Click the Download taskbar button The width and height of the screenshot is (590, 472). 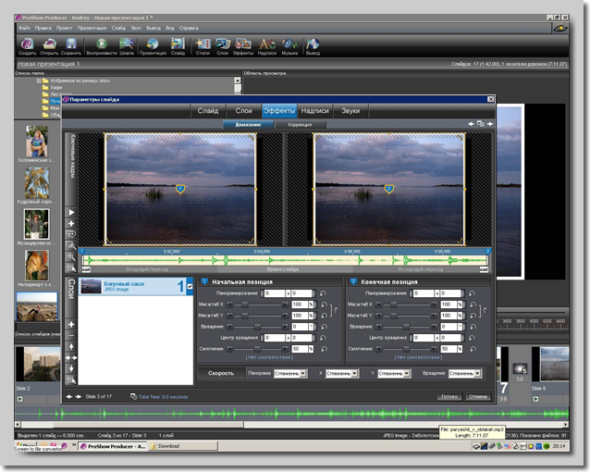click(x=183, y=446)
